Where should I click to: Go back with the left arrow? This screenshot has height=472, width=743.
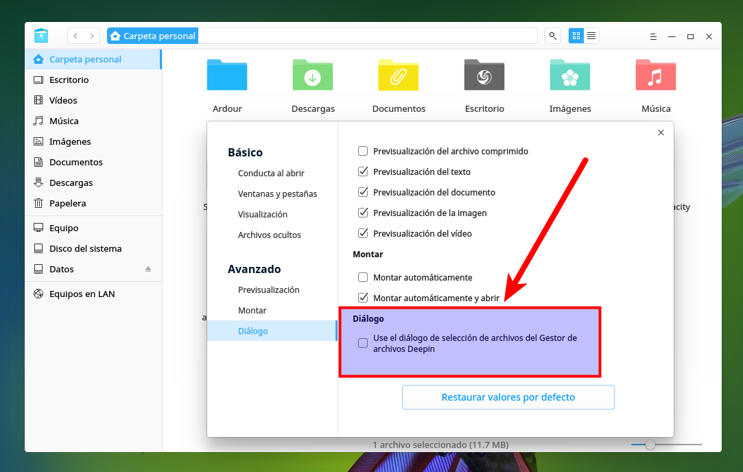[x=75, y=36]
